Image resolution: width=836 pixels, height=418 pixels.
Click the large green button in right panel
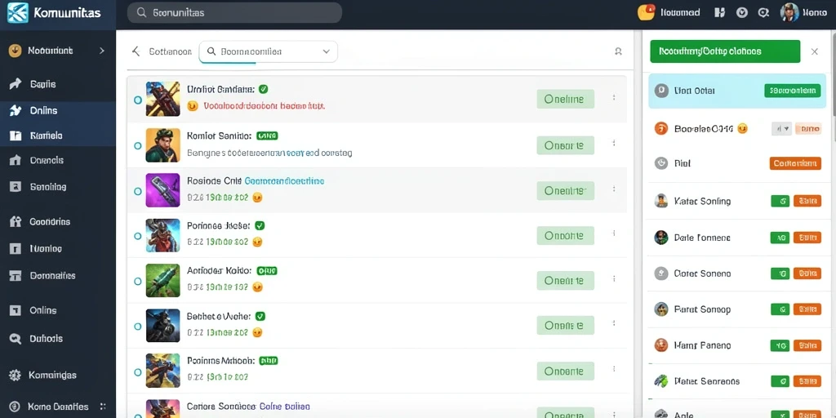(x=725, y=51)
